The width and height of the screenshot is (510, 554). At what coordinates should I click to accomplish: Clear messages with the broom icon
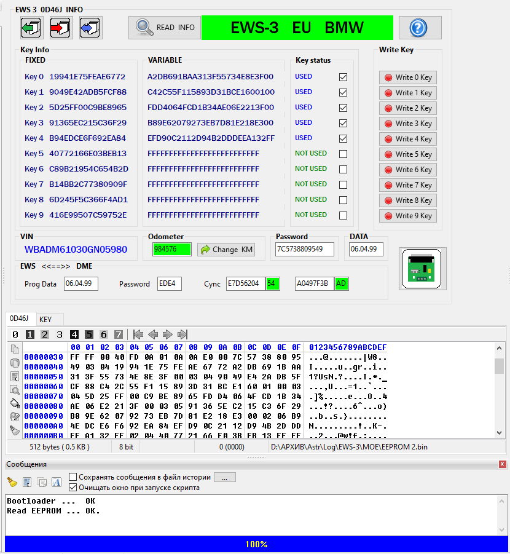[12, 482]
